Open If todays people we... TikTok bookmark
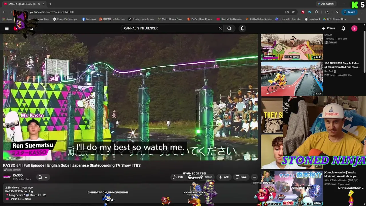The height and width of the screenshot is (206, 366). coord(141,19)
